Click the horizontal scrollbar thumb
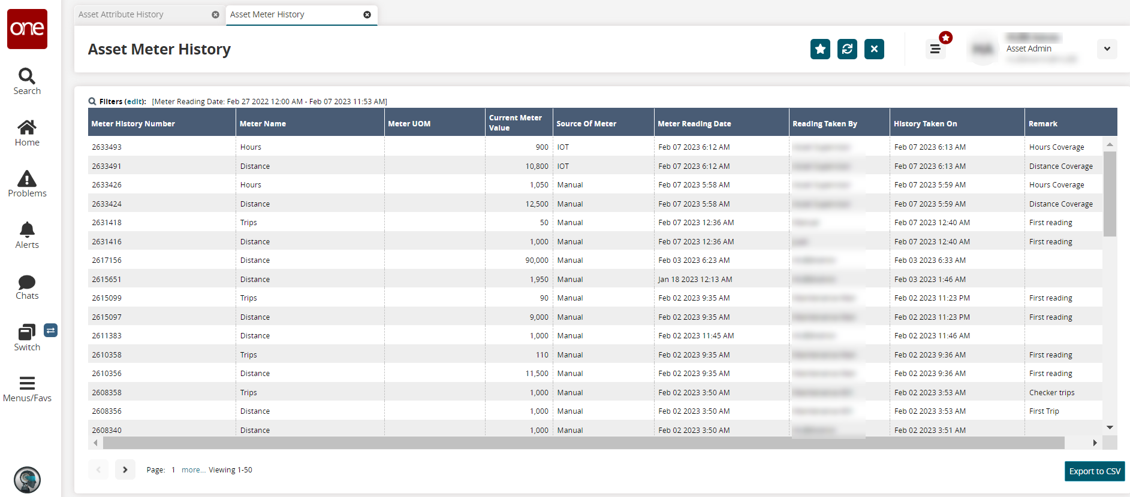Screen dimensions: 1130x497 click(x=584, y=443)
